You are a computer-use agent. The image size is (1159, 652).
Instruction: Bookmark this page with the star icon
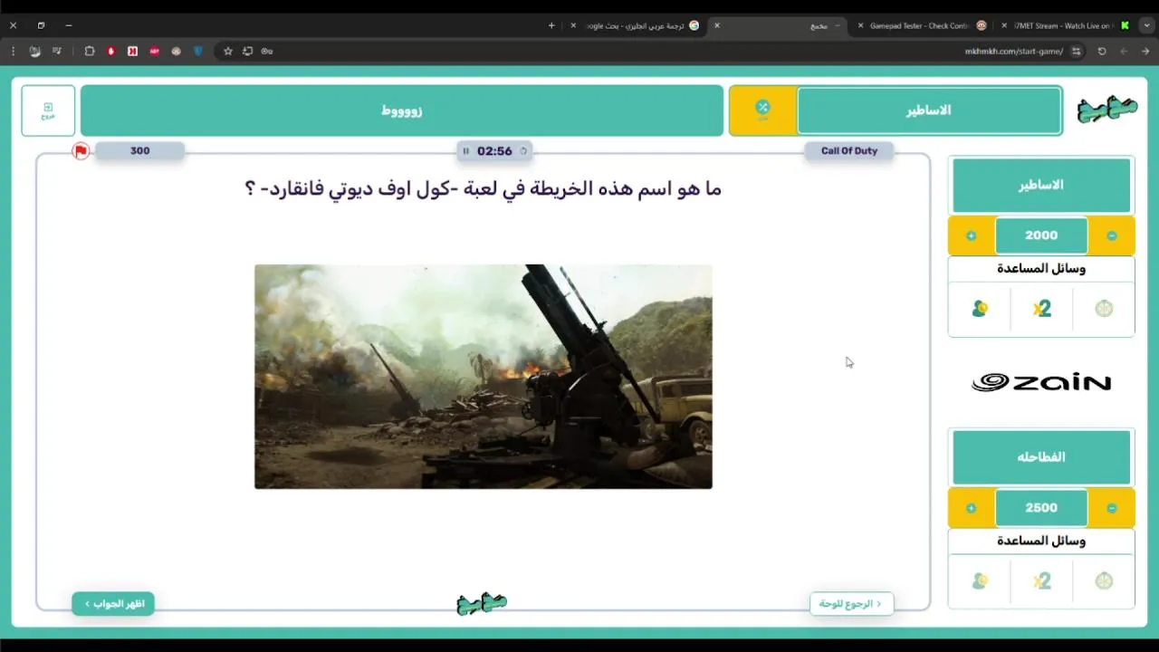pos(228,52)
